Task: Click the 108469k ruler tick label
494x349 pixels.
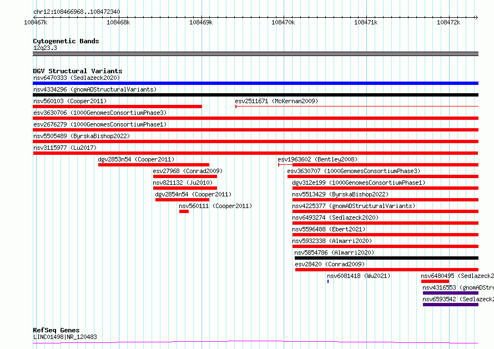Action: point(201,22)
